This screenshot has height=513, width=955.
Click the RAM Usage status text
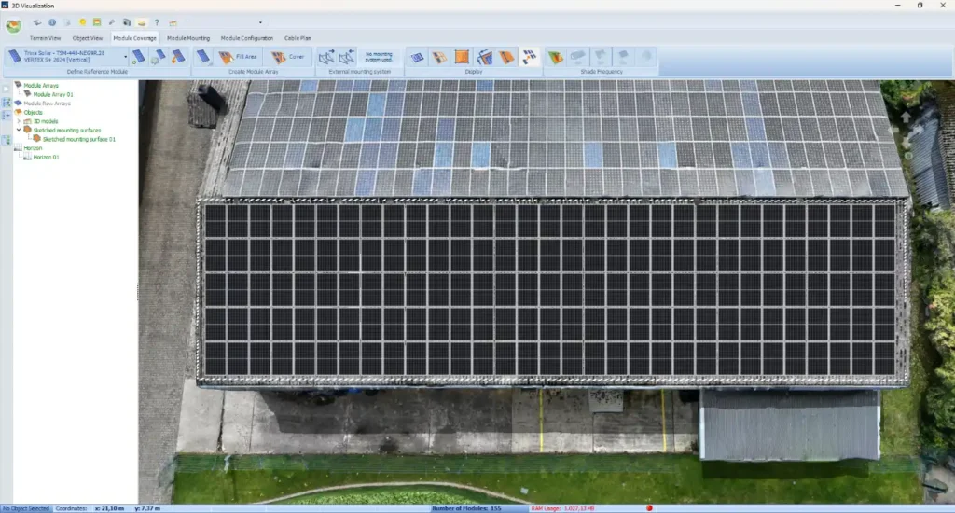coord(562,508)
